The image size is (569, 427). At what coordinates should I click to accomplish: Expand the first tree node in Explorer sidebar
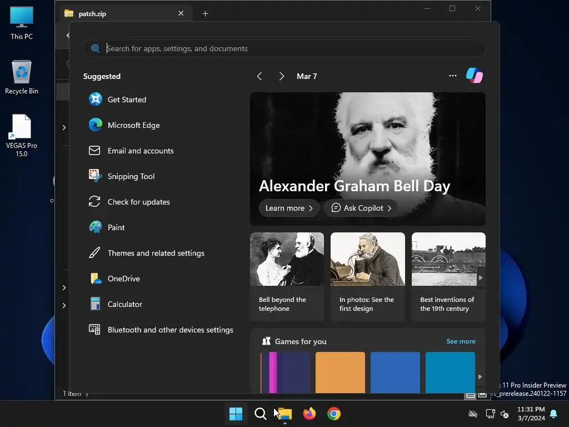[64, 127]
